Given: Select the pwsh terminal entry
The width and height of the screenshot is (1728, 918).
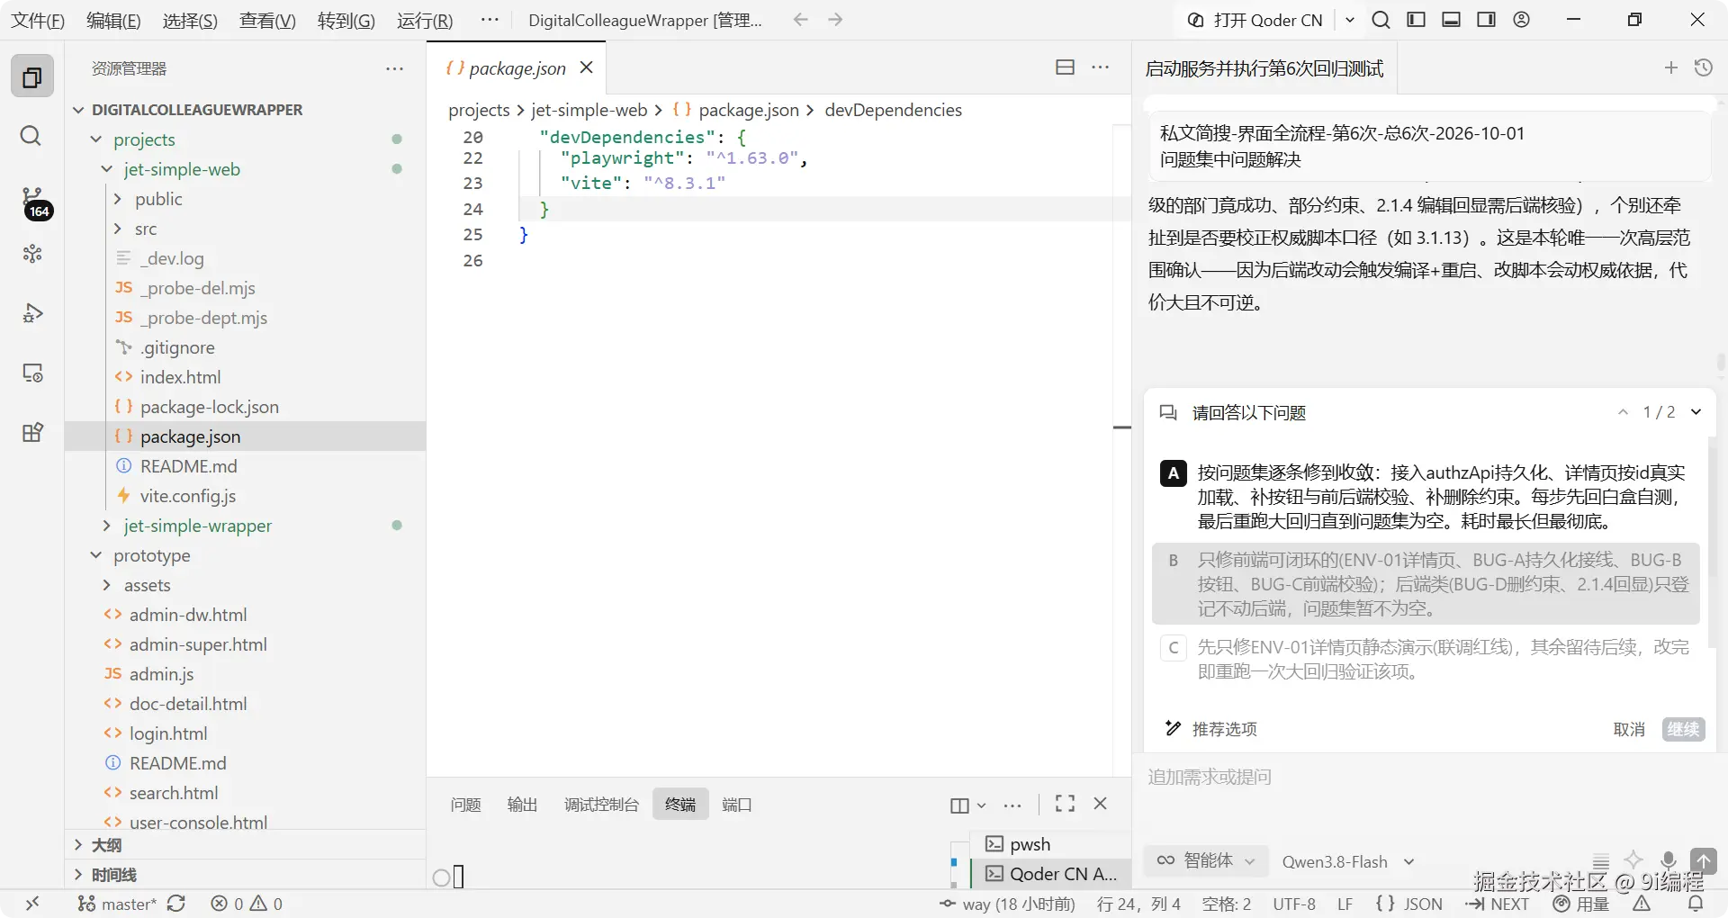Looking at the screenshot, I should coord(1051,844).
